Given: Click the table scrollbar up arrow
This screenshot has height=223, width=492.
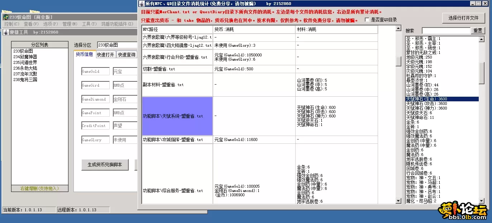Looking at the screenshot, I should pos(398,28).
